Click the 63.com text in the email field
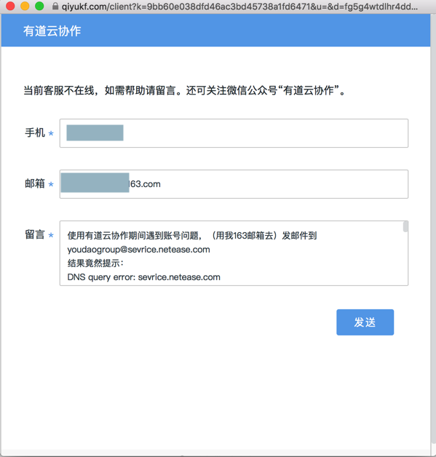This screenshot has height=457, width=436. tap(145, 184)
